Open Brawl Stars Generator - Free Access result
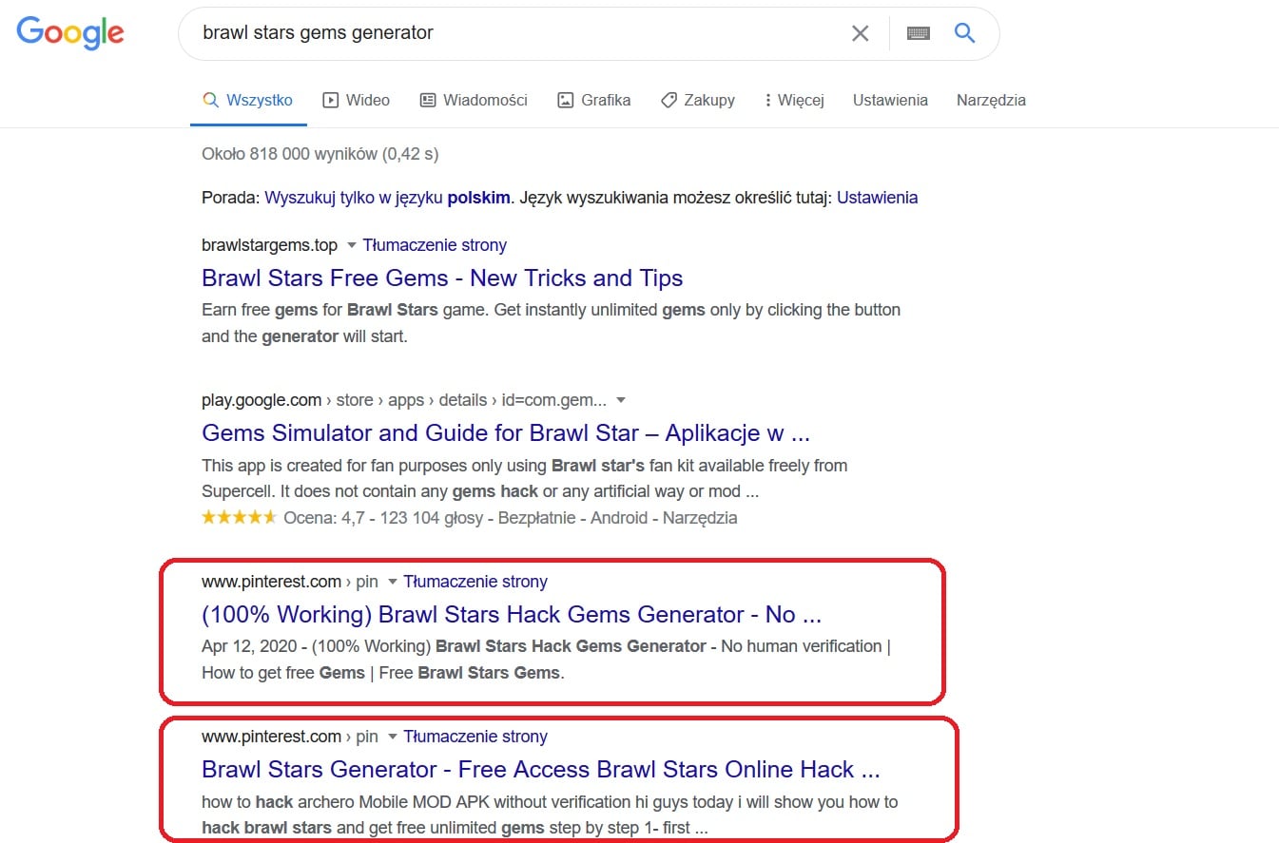Image resolution: width=1279 pixels, height=843 pixels. pos(541,770)
